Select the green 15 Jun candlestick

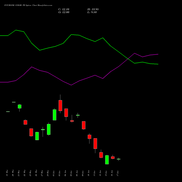pyautogui.click(x=107, y=160)
